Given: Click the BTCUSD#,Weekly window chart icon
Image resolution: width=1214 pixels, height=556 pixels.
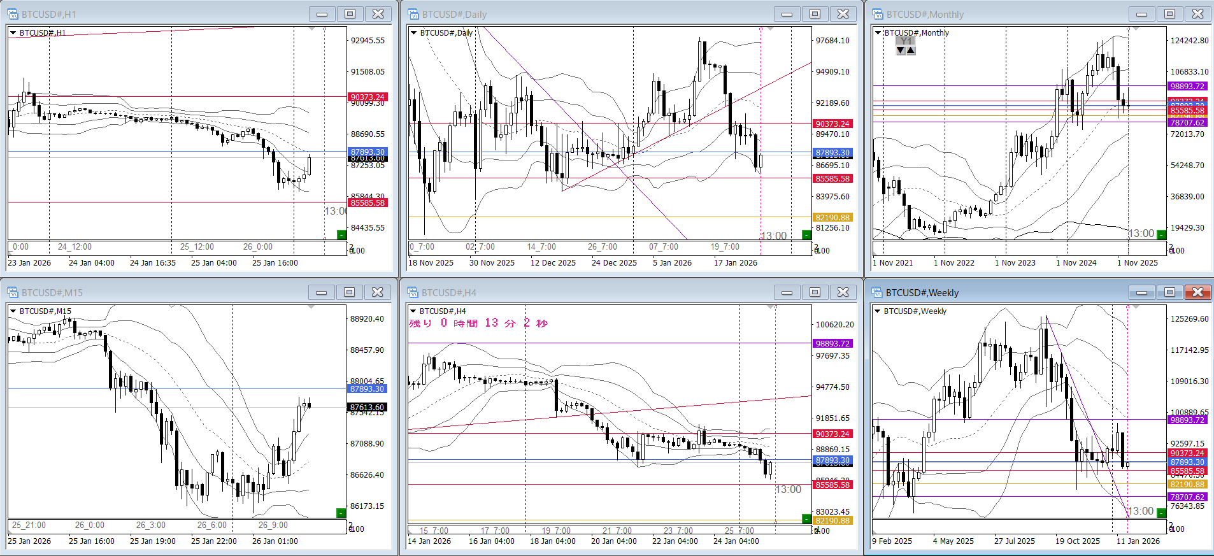Looking at the screenshot, I should [x=878, y=292].
